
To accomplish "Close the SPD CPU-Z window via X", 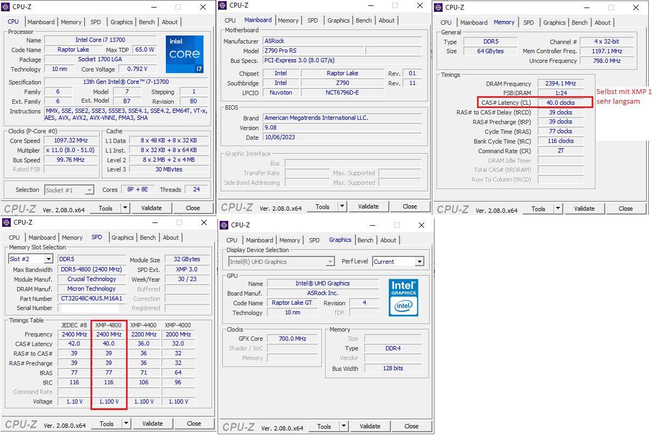I will tap(204, 222).
